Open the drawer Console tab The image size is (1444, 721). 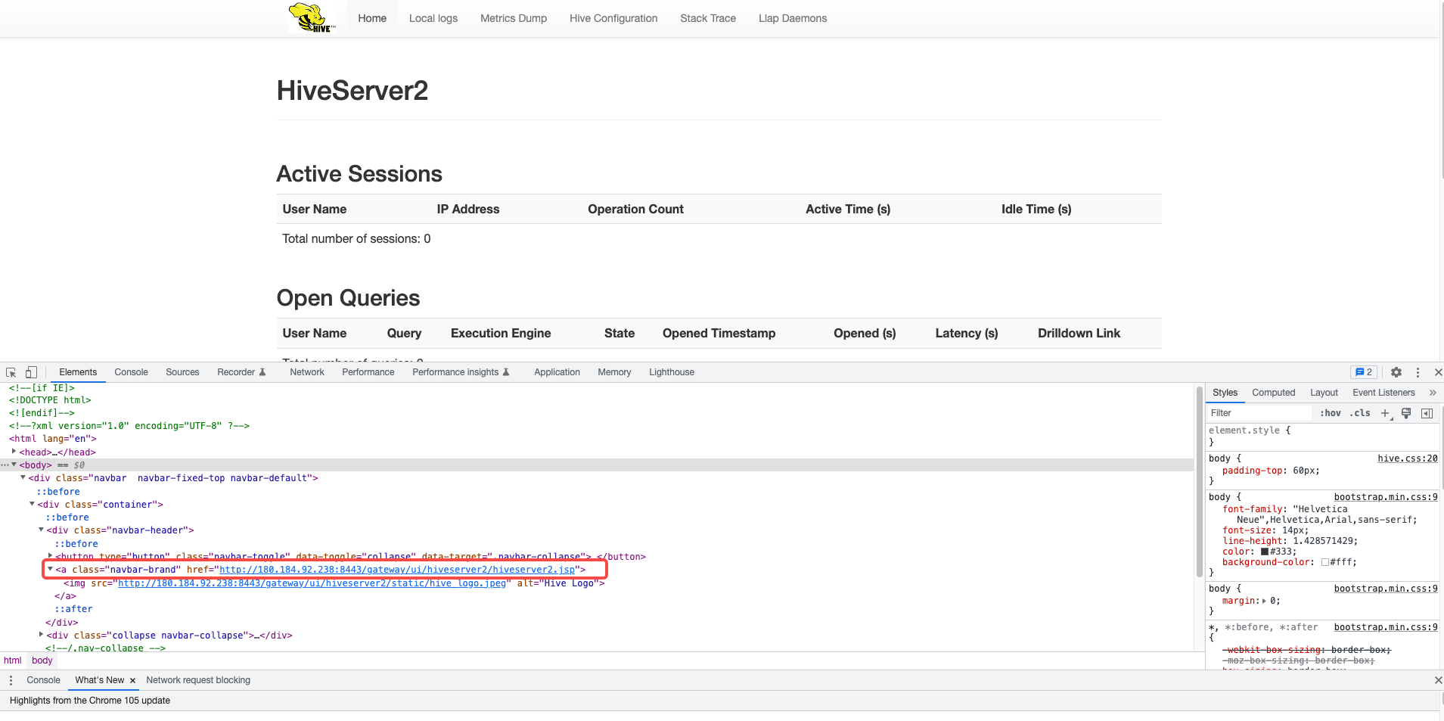click(43, 680)
